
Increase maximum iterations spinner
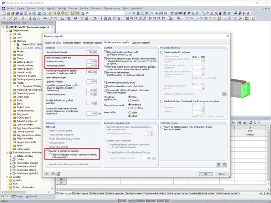click(x=95, y=51)
